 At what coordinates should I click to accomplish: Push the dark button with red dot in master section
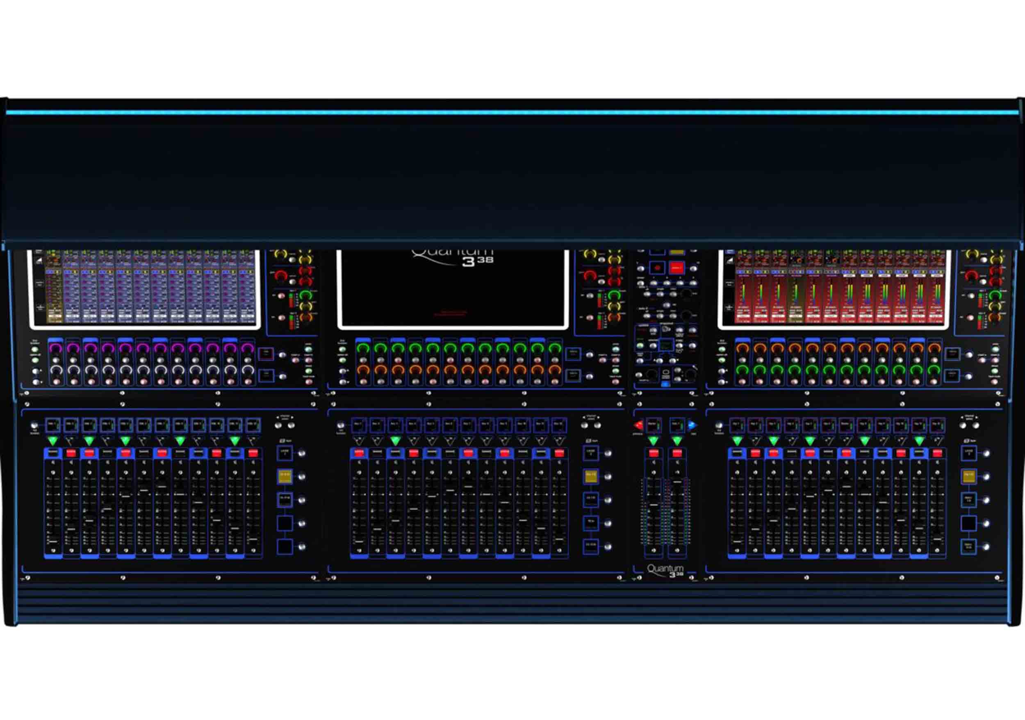(x=657, y=268)
